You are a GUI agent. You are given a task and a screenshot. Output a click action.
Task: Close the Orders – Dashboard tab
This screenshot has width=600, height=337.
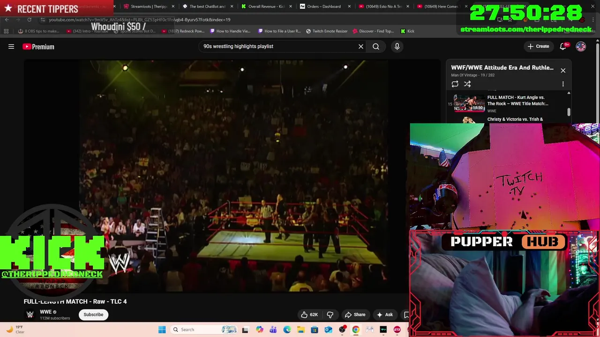(x=349, y=7)
